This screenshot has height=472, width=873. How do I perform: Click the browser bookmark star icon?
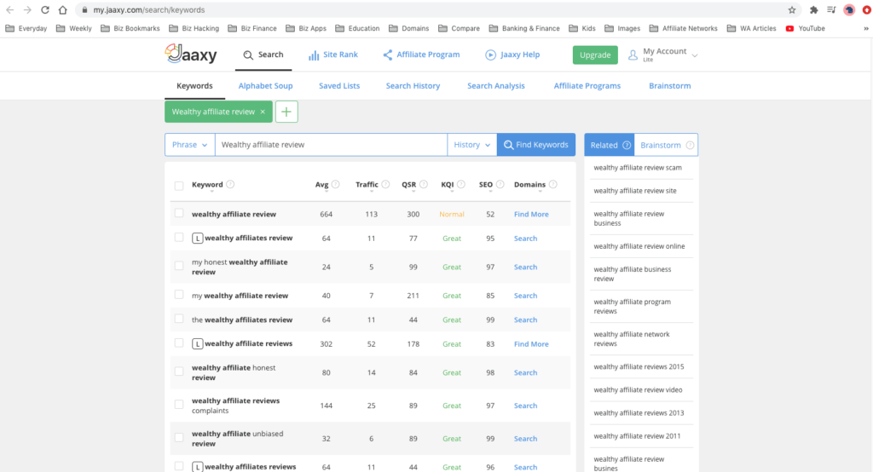(x=792, y=10)
